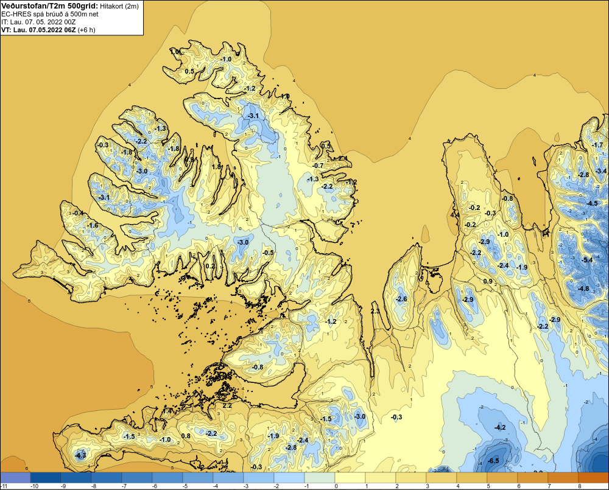609x490 pixels.
Task: Click the legend swatch between 5 and 6
Action: click(x=502, y=478)
